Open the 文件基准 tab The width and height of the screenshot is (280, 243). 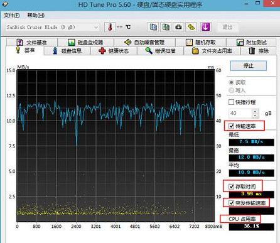(32, 42)
